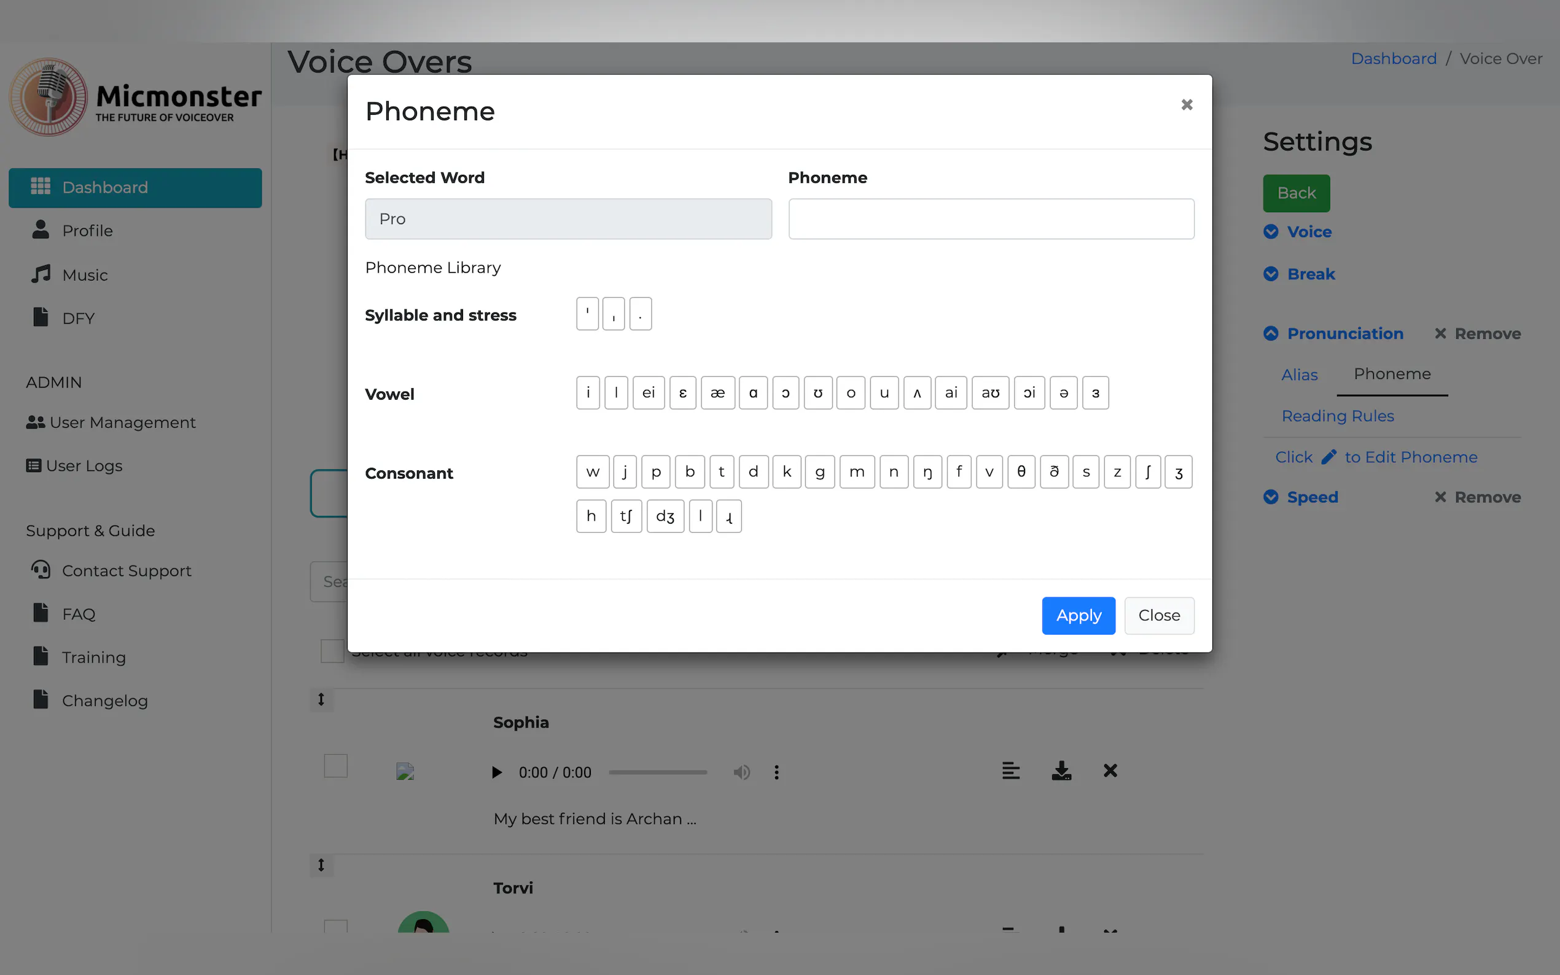This screenshot has width=1560, height=975.
Task: Click the pencil icon to edit phoneme
Action: [1328, 457]
